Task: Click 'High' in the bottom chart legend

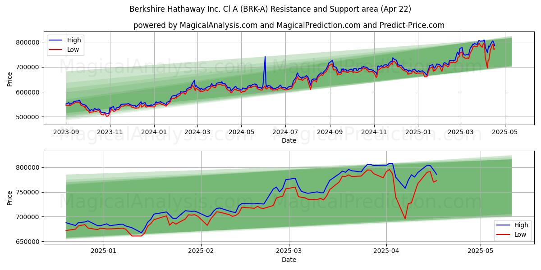Action: pos(521,225)
